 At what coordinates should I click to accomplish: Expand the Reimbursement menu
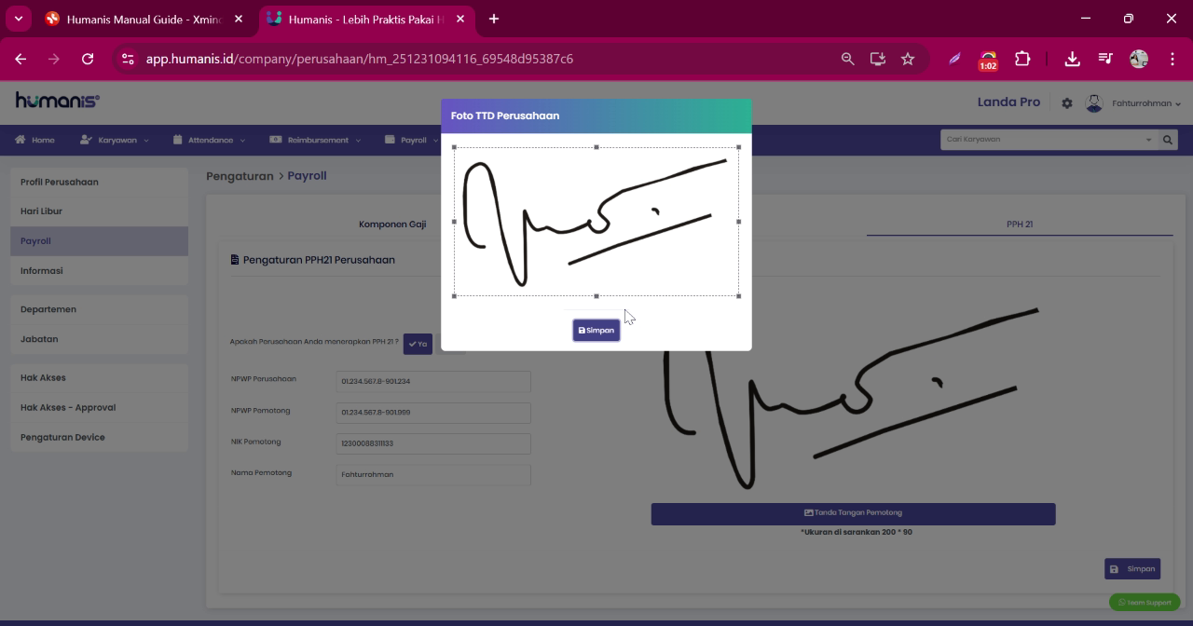[x=316, y=140]
